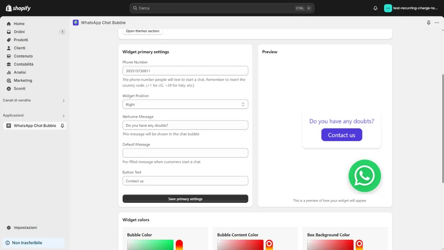
Task: Click the Contact us preview button
Action: pos(341,135)
